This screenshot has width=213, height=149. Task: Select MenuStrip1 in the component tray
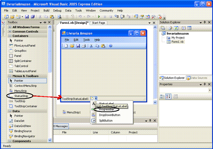[72, 112]
